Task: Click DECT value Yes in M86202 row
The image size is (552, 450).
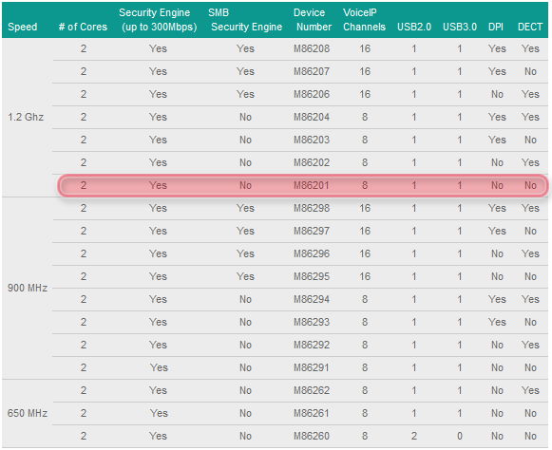Action: point(530,162)
